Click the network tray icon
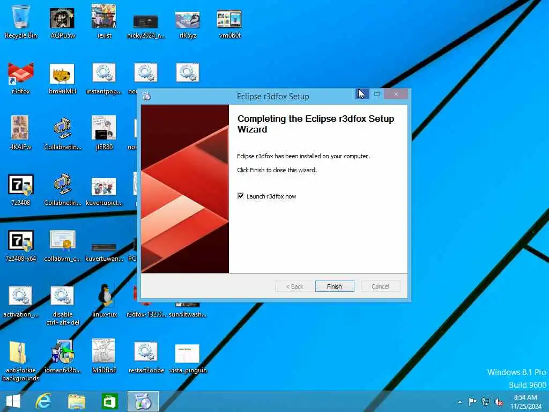This screenshot has width=549, height=412. (486, 401)
